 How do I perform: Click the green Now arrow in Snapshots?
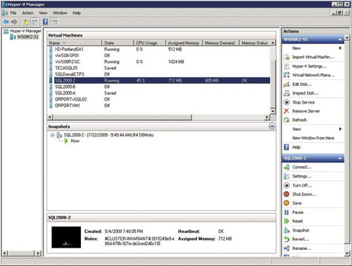coord(66,141)
